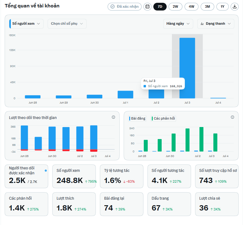Click the Bài đăng lại 74 card
This screenshot has height=225, width=243.
[x=122, y=204]
